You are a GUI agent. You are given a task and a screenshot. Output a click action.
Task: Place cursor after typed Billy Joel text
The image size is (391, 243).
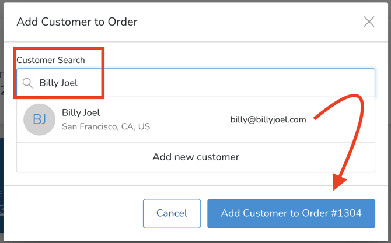(79, 83)
